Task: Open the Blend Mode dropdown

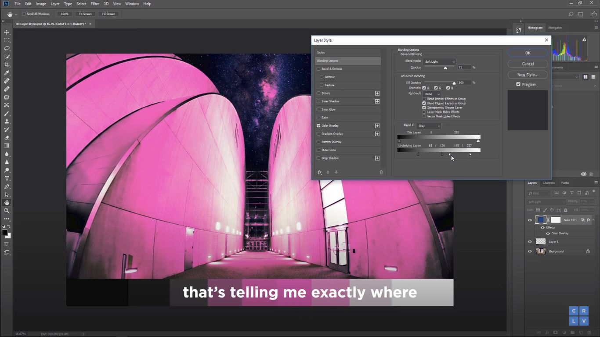Action: pos(440,62)
